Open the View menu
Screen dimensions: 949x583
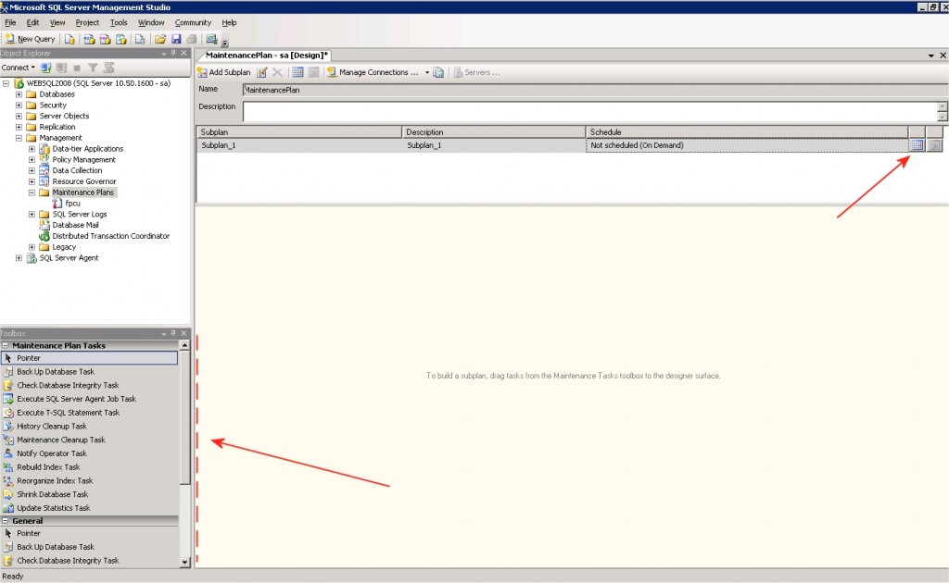[x=57, y=22]
